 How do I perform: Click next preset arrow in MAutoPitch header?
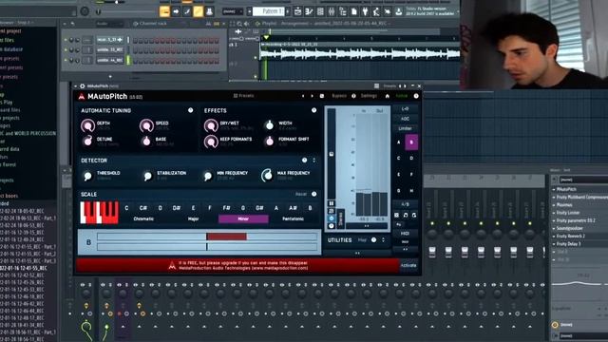[313, 96]
